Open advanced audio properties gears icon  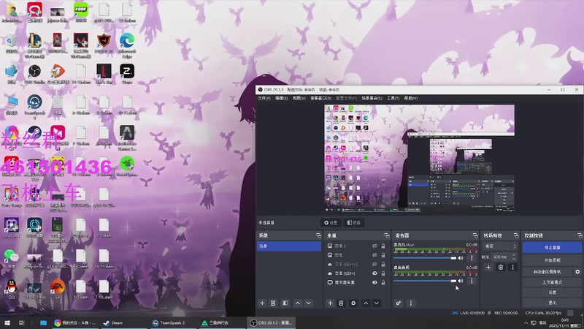point(398,303)
